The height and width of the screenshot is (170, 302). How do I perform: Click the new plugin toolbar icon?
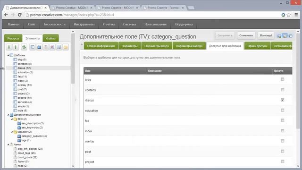click(59, 47)
